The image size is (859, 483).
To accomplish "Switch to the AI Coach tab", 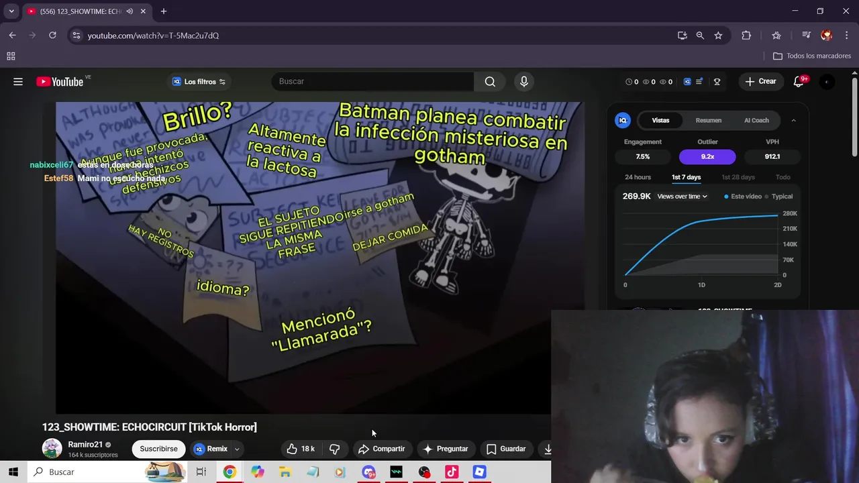I will click(756, 120).
